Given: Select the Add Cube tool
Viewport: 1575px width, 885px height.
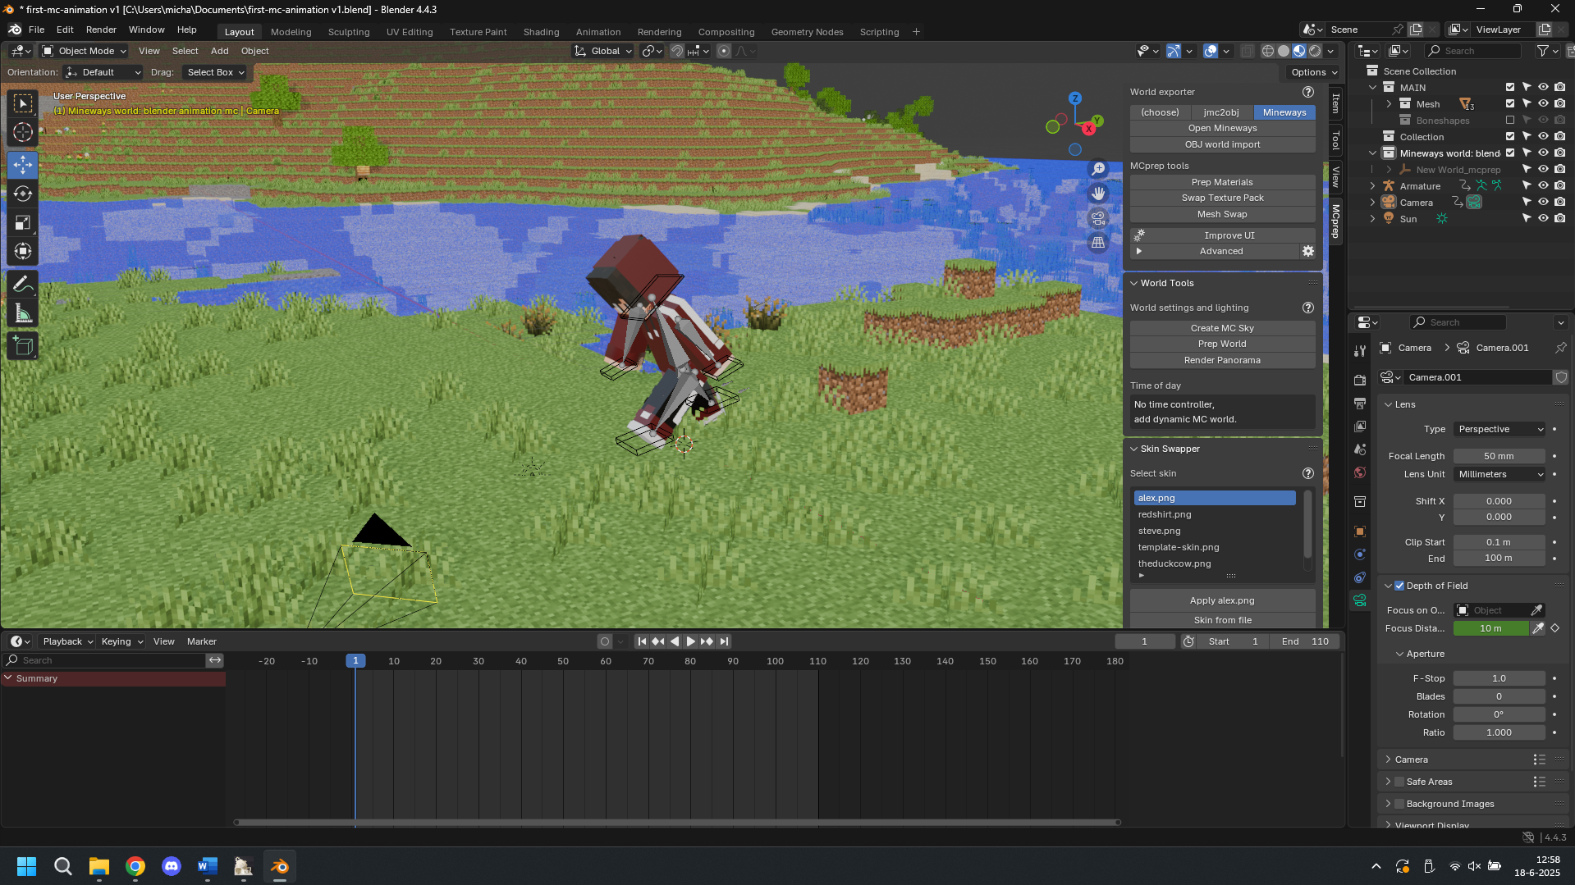Looking at the screenshot, I should pos(23,346).
